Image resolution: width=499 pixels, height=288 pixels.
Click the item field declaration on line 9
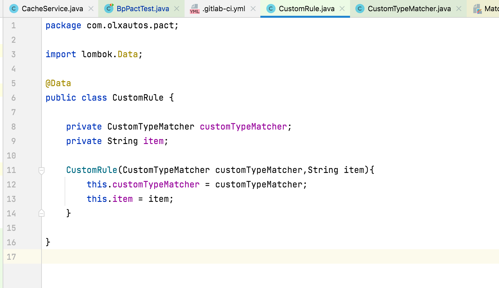[x=153, y=141]
